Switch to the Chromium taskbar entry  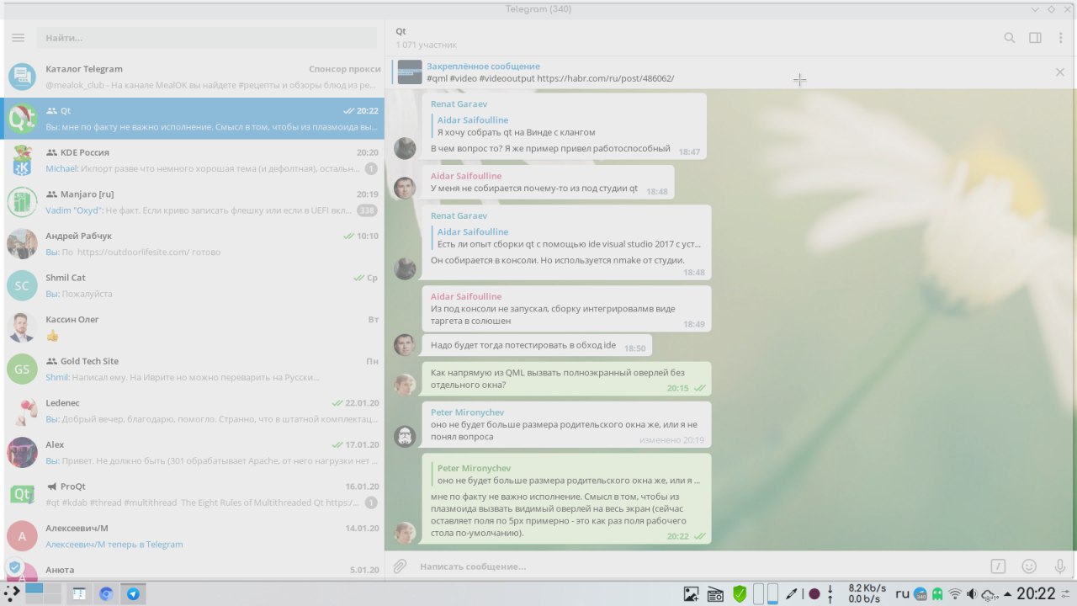tap(106, 593)
